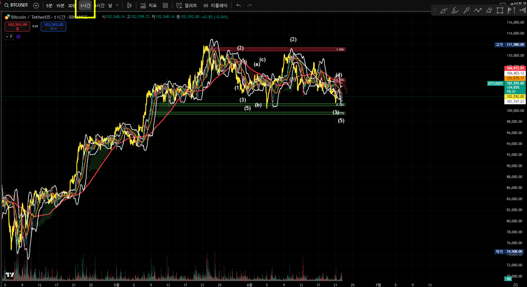527x287 pixels.
Task: Select the 15분 interval
Action: click(x=60, y=6)
